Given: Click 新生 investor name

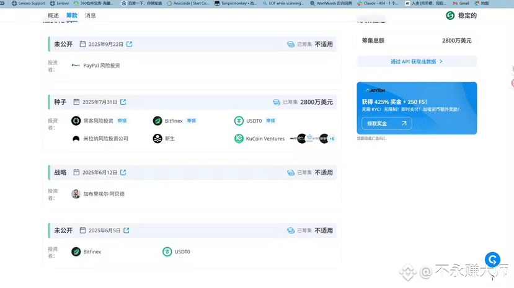Looking at the screenshot, I should click(x=170, y=139).
